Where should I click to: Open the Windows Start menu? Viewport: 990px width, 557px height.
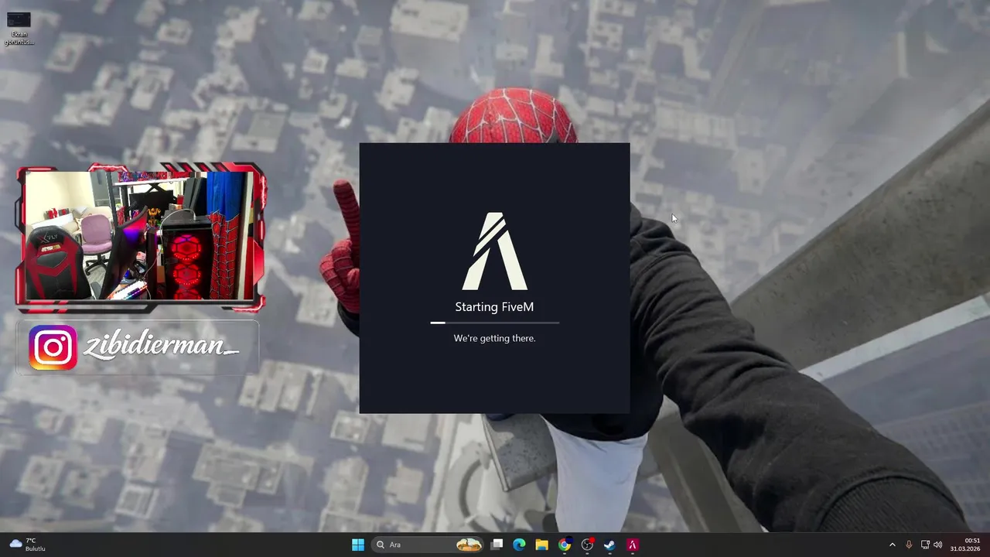pyautogui.click(x=358, y=545)
